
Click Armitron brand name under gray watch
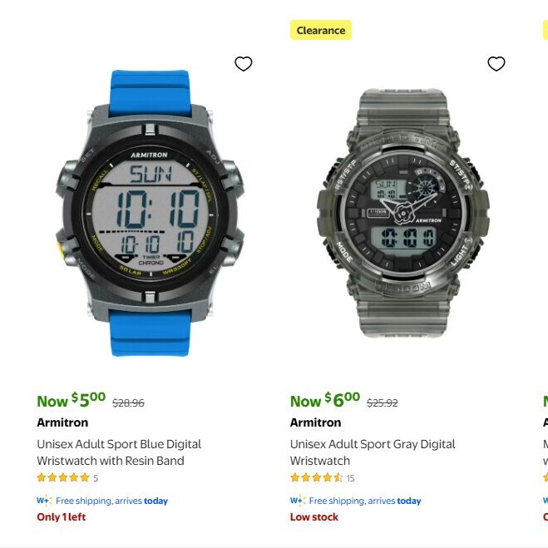coord(316,422)
